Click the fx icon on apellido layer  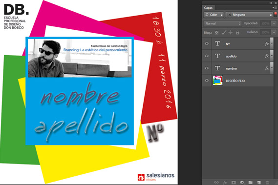(x=267, y=56)
